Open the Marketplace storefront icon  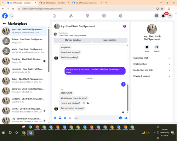pyautogui.click(x=104, y=16)
